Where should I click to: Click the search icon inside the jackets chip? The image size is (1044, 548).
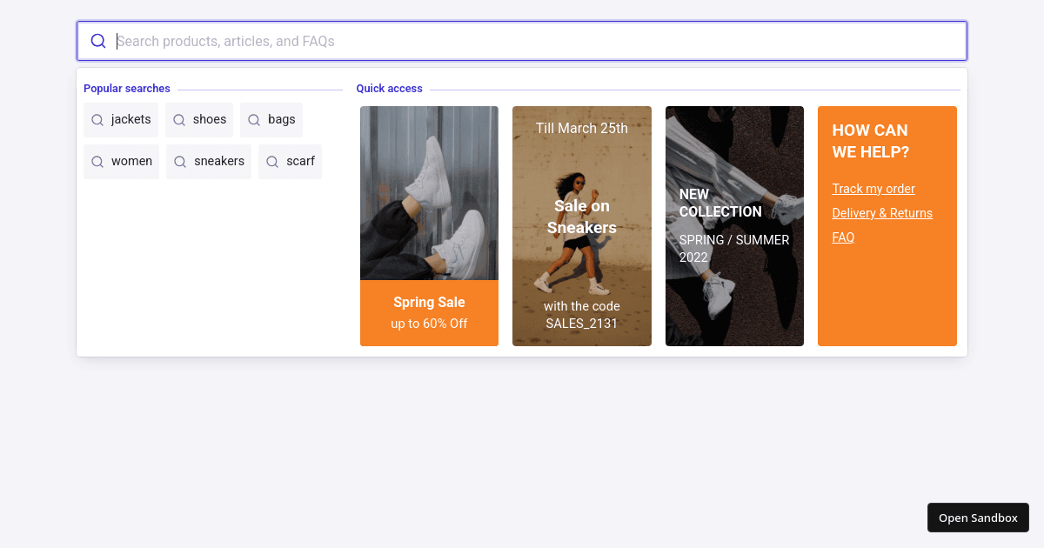click(97, 119)
